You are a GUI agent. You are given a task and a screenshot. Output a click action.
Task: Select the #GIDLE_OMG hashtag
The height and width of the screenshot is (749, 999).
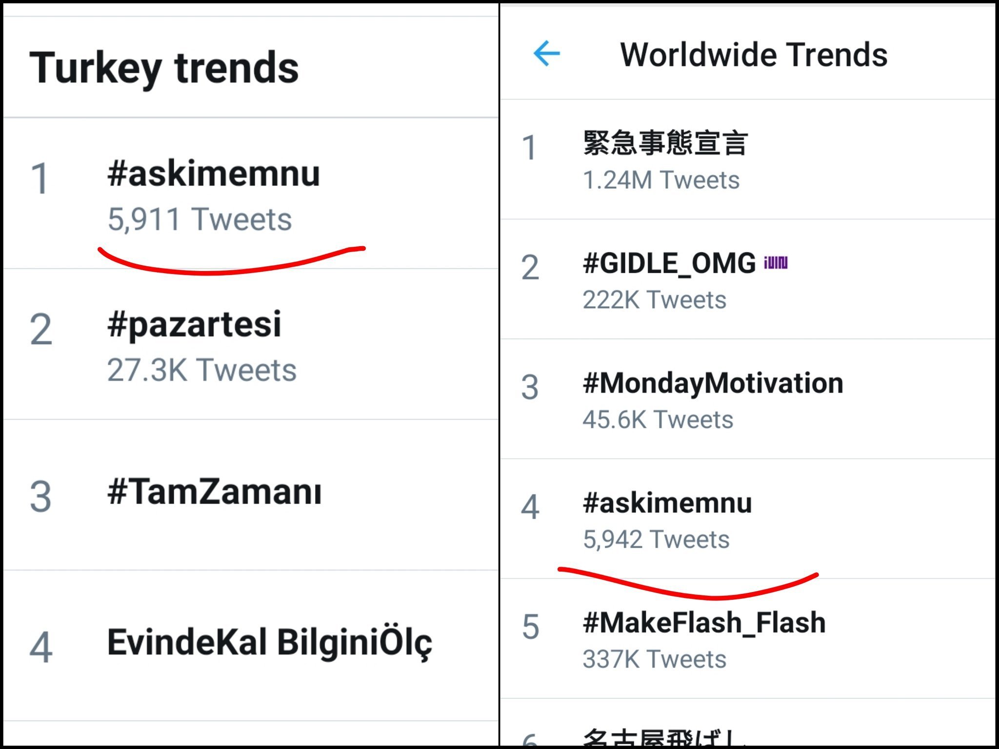[x=669, y=264]
